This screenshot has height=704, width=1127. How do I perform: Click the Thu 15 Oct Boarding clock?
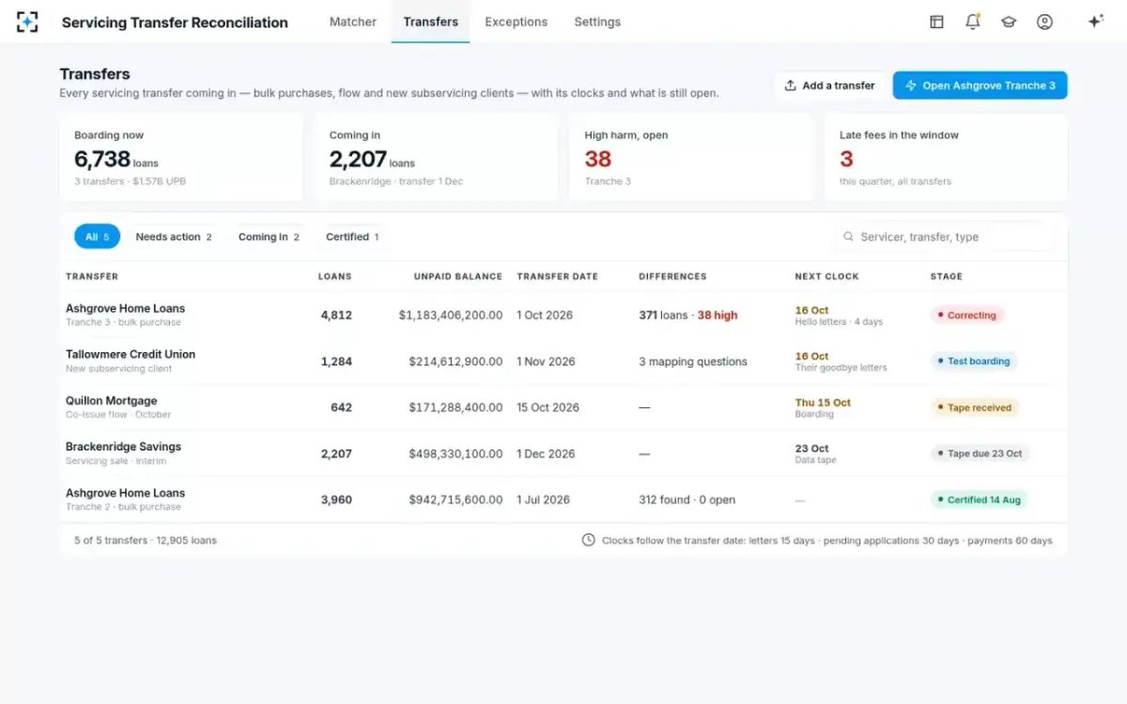[x=823, y=407]
